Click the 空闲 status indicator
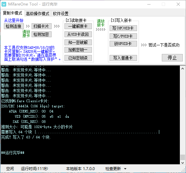186x173 pixels. click(10, 169)
